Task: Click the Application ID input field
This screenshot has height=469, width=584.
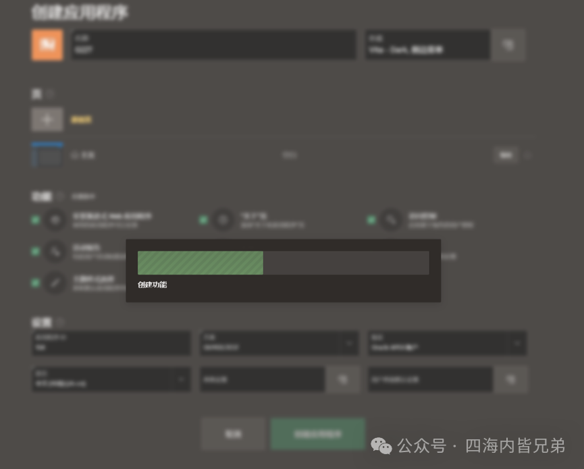Action: pos(111,343)
